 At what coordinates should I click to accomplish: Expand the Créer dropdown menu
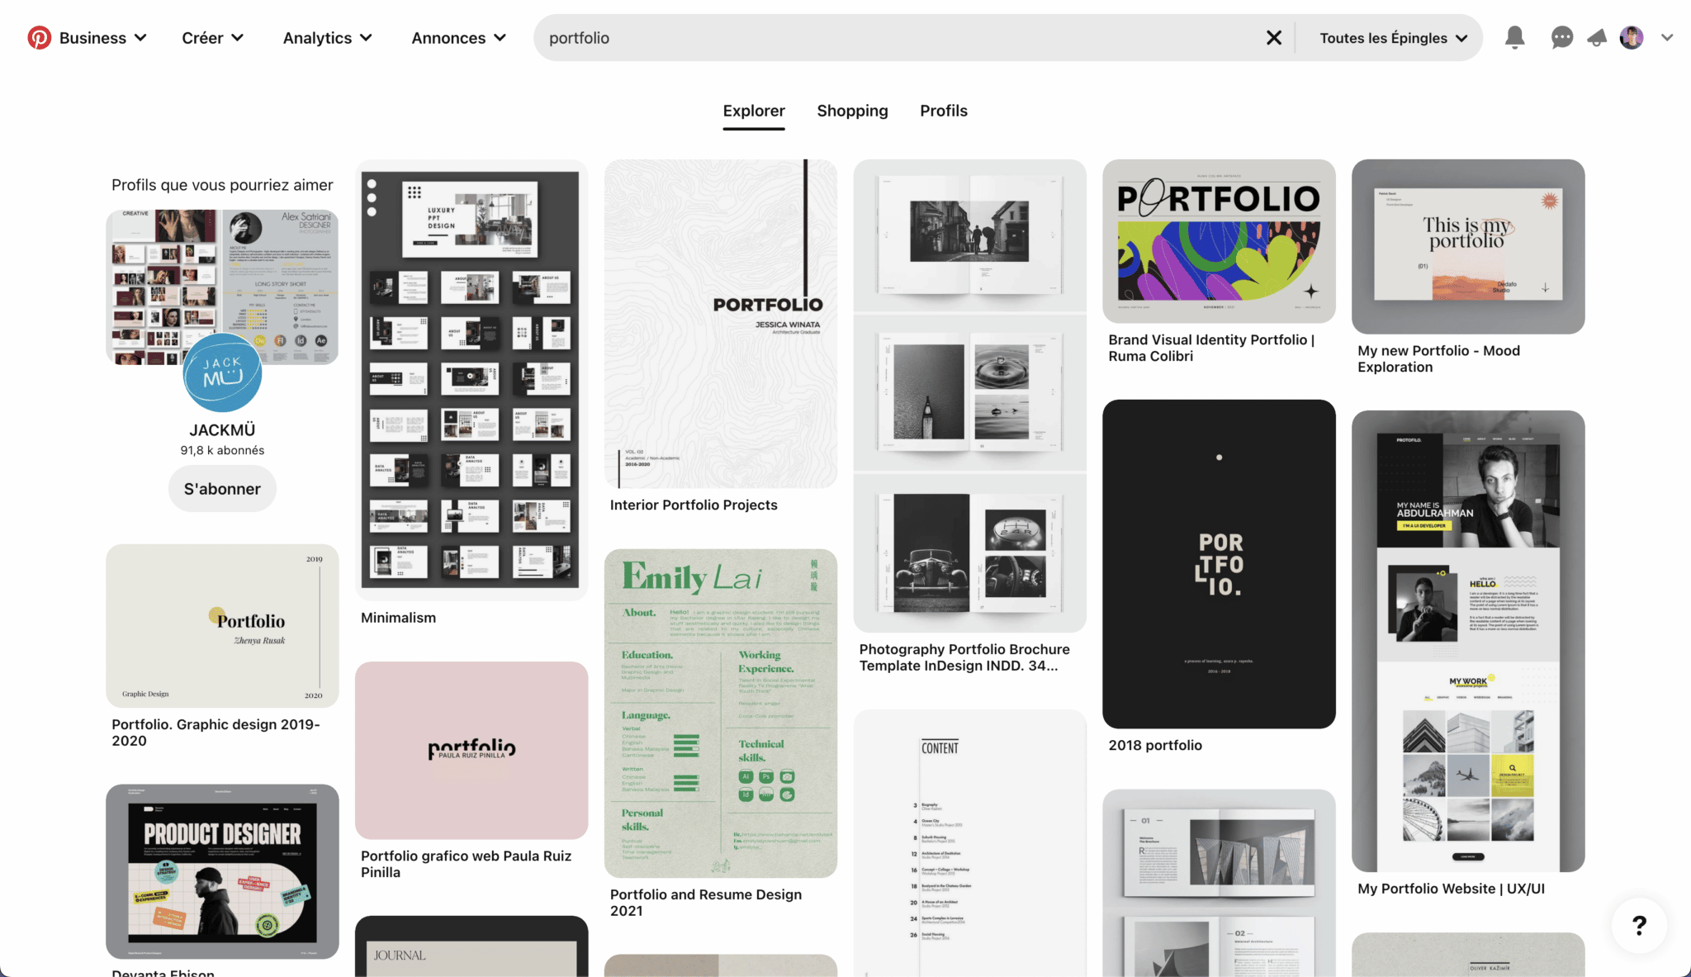(212, 38)
